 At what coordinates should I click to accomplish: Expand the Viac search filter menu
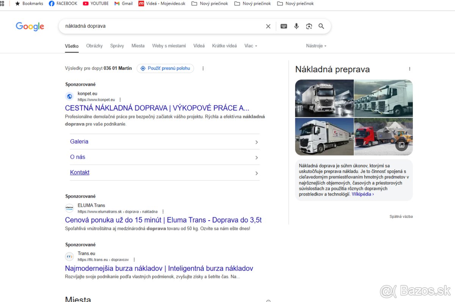click(x=251, y=46)
